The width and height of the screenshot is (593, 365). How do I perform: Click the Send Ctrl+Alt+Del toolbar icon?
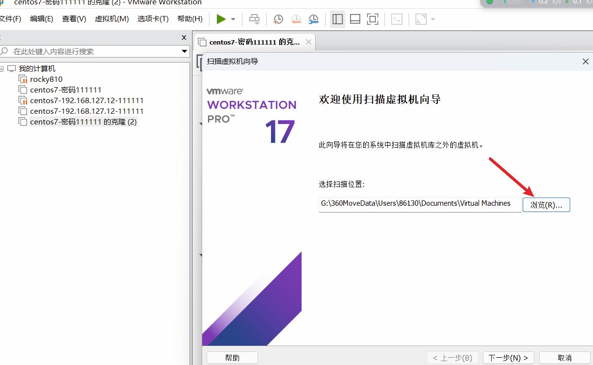pyautogui.click(x=254, y=19)
